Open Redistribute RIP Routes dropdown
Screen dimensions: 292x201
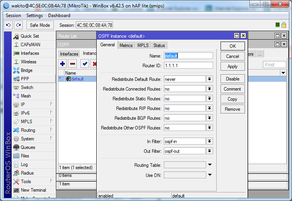(210, 108)
